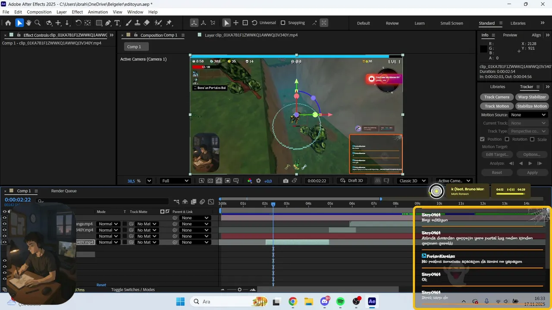Image resolution: width=552 pixels, height=310 pixels.
Task: Hide the selected 340Y.mp4 layer with its eye
Action: (5, 242)
